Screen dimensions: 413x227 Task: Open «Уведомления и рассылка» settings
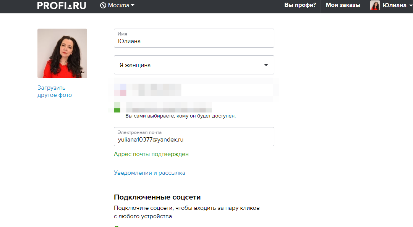click(149, 172)
